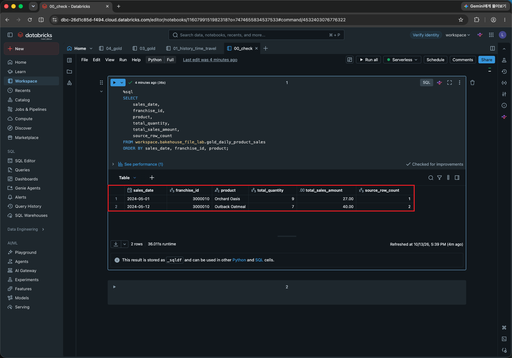
Task: Open the workspace switcher dropdown
Action: pos(458,35)
